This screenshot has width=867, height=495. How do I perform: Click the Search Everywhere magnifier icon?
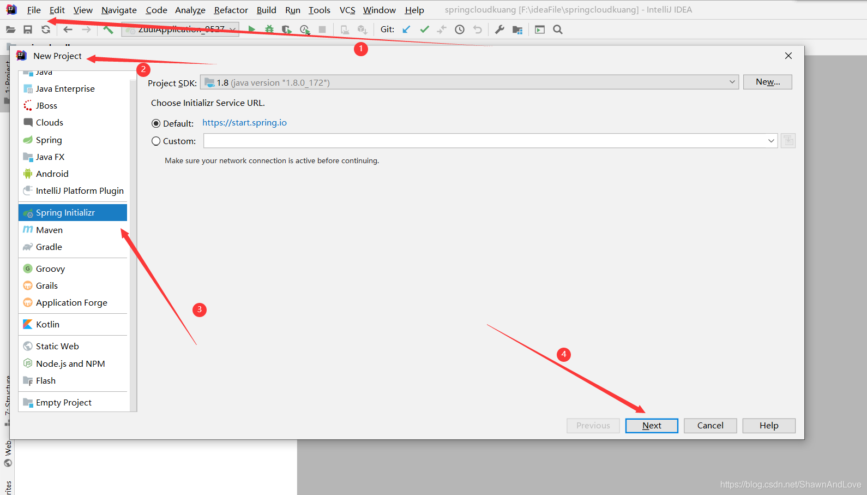click(558, 29)
